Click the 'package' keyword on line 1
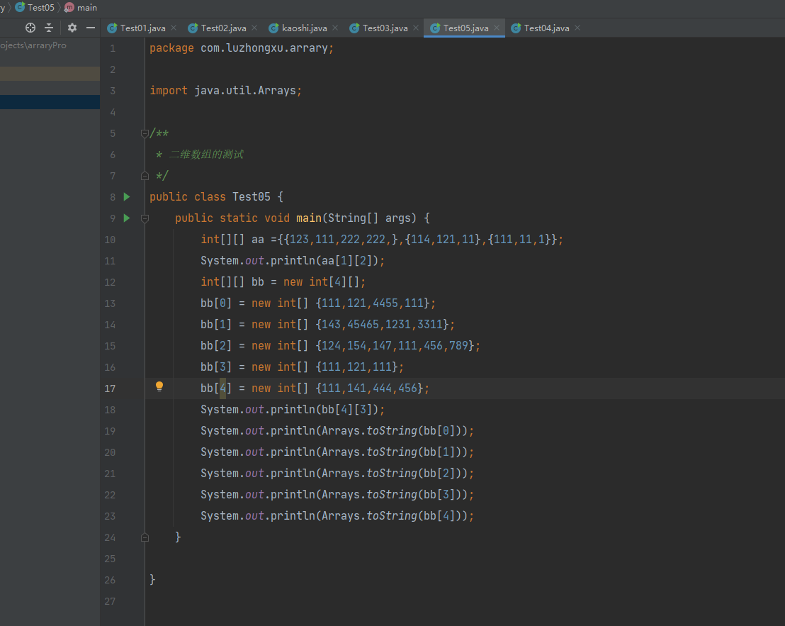Image resolution: width=785 pixels, height=626 pixels. (171, 48)
